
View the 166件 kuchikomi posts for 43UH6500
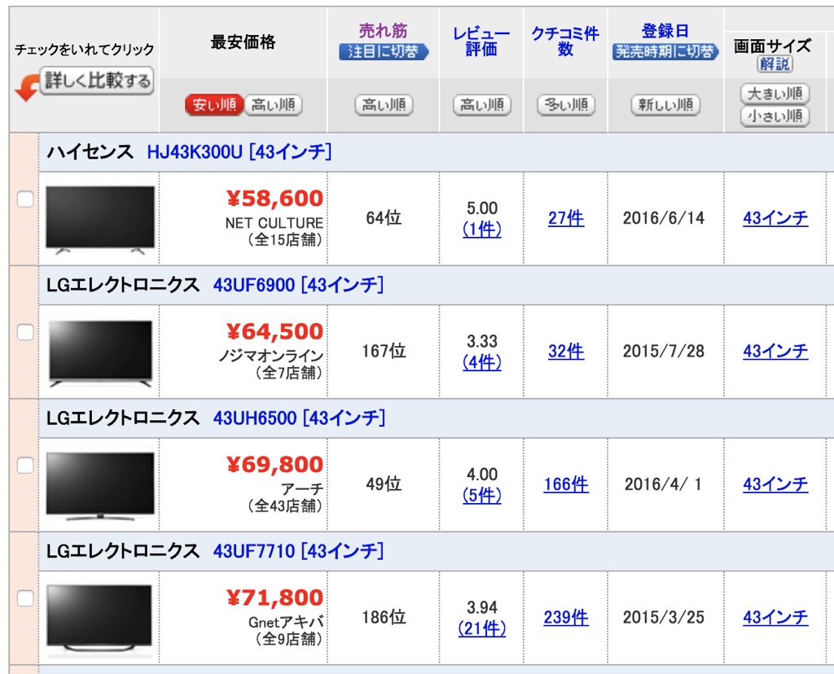565,483
